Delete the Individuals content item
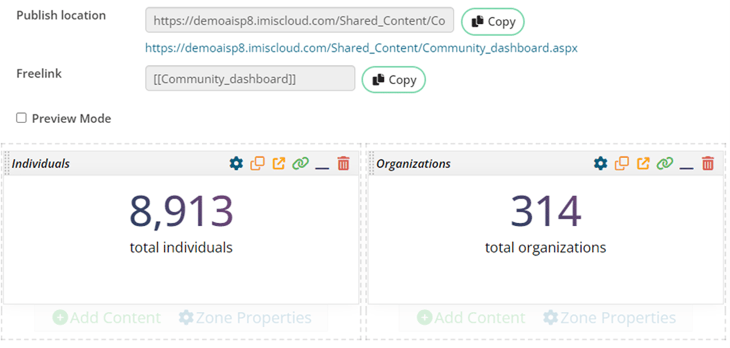This screenshot has height=348, width=730. [344, 163]
